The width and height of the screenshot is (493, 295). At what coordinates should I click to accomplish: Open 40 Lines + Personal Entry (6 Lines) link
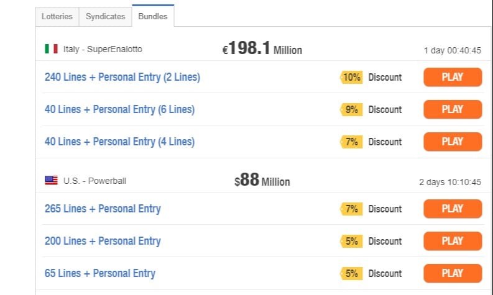click(119, 109)
